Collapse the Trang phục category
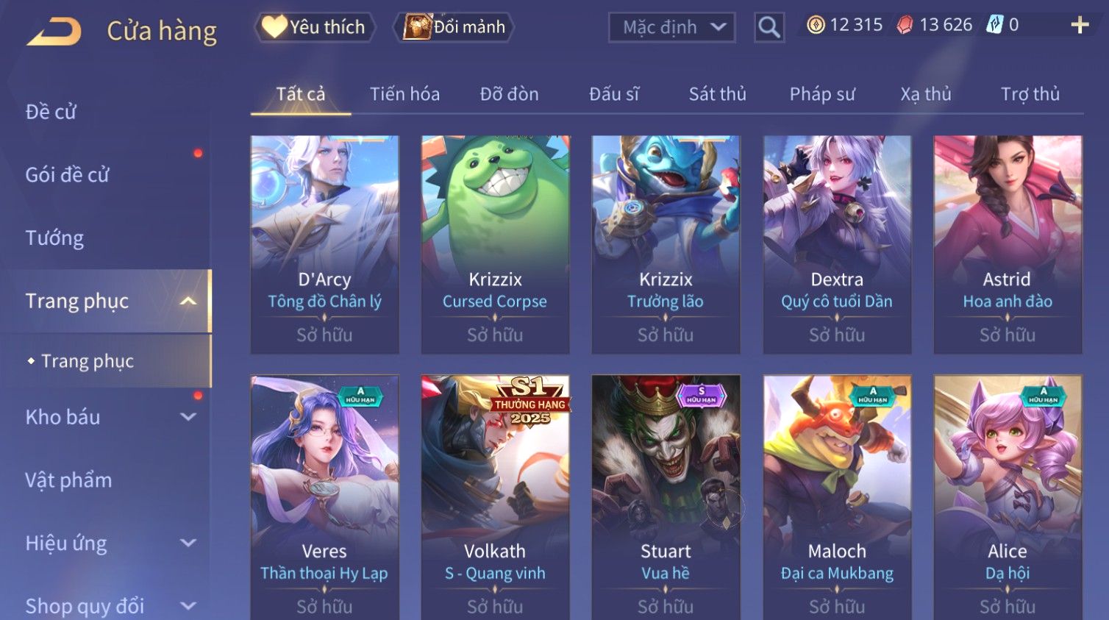1109x620 pixels. pos(188,301)
